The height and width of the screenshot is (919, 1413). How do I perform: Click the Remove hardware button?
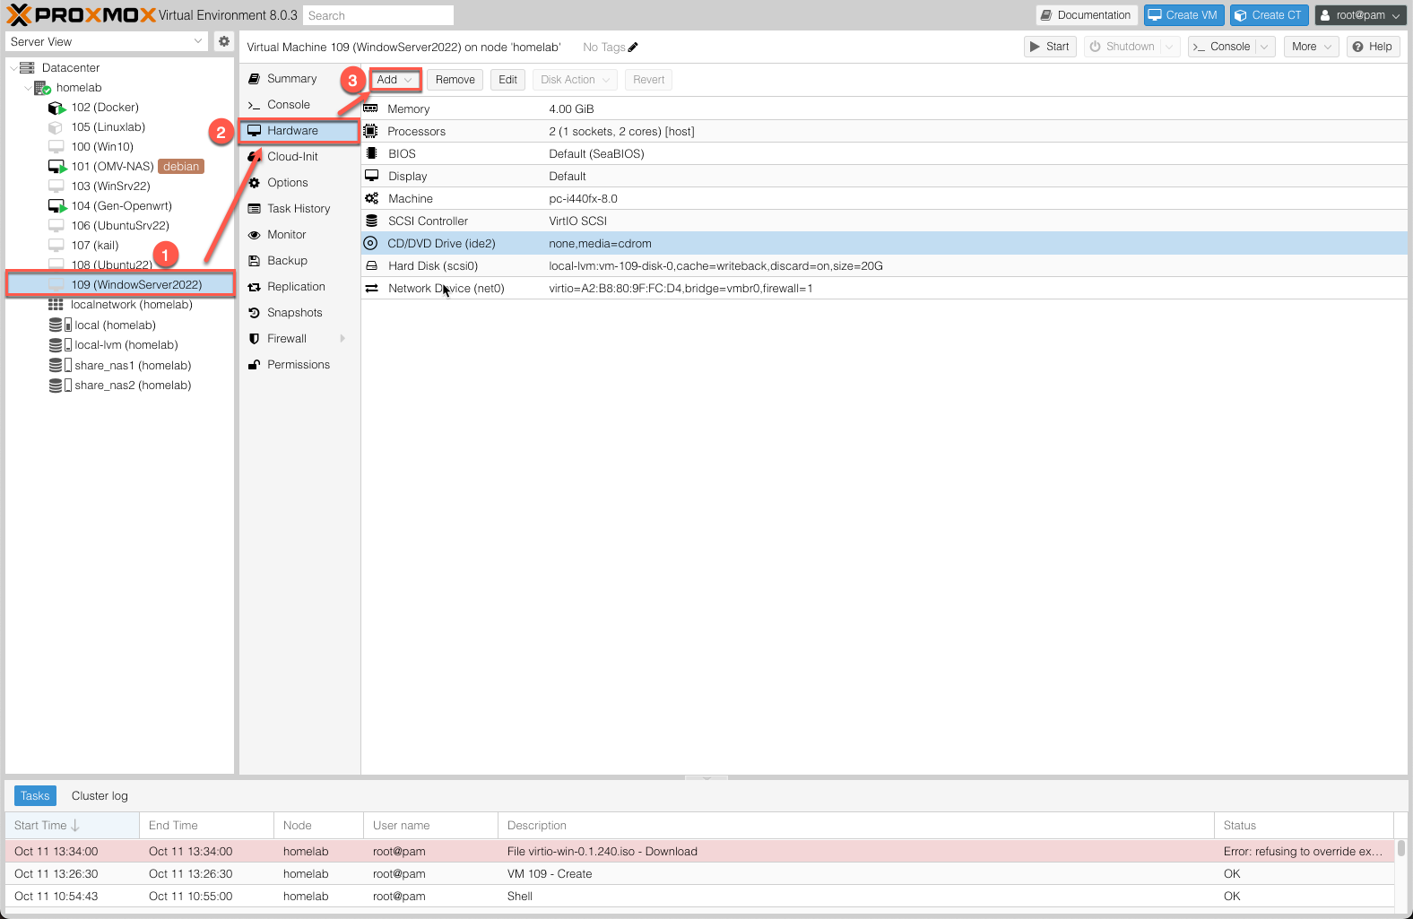[x=455, y=80]
